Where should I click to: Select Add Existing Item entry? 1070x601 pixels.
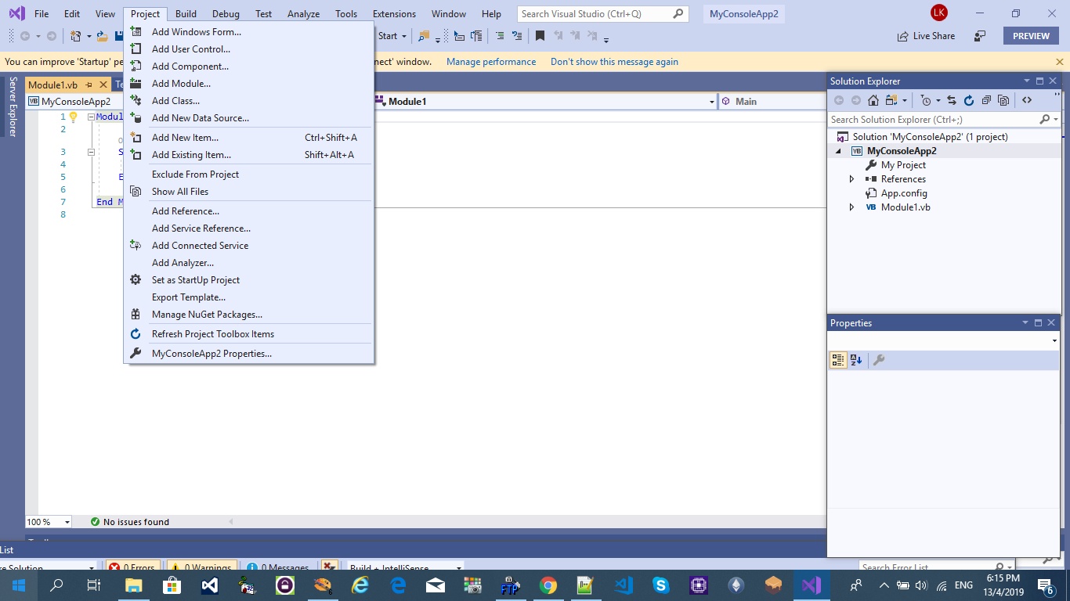coord(249,155)
